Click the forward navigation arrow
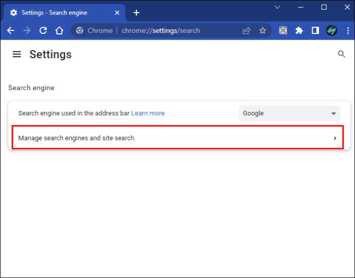Viewport: 355px width, 278px height. pos(27,30)
